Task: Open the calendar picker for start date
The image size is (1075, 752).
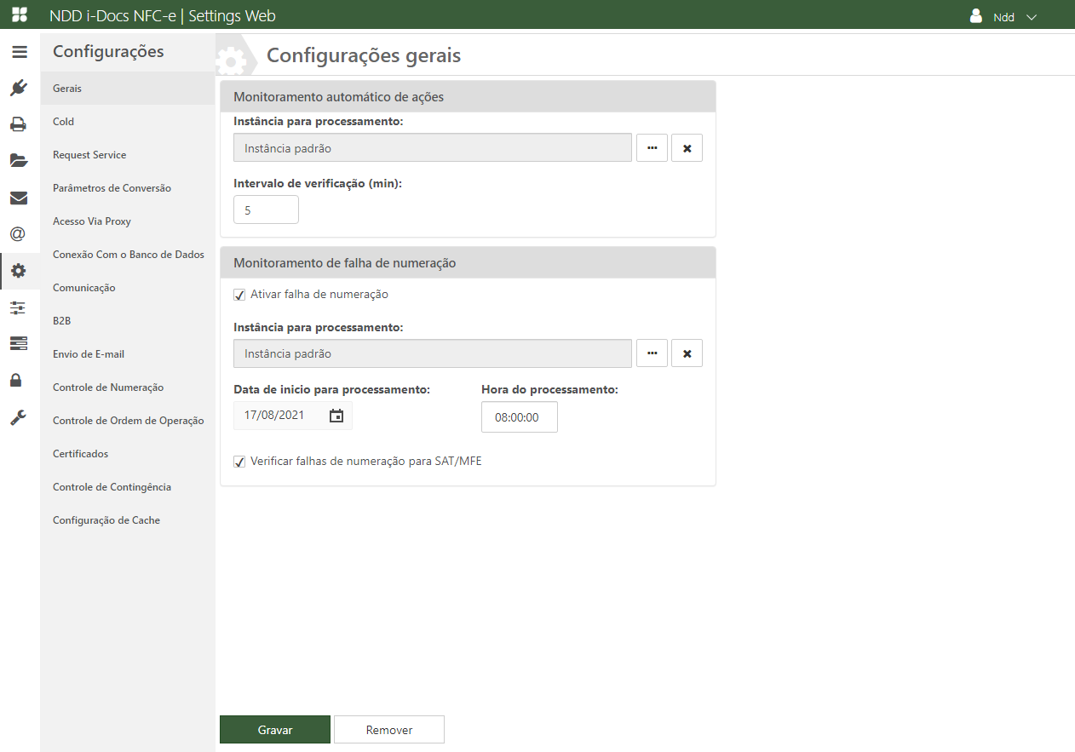Action: coord(336,416)
